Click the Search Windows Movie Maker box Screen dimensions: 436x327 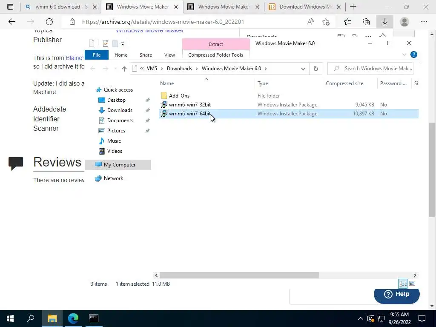tap(370, 69)
